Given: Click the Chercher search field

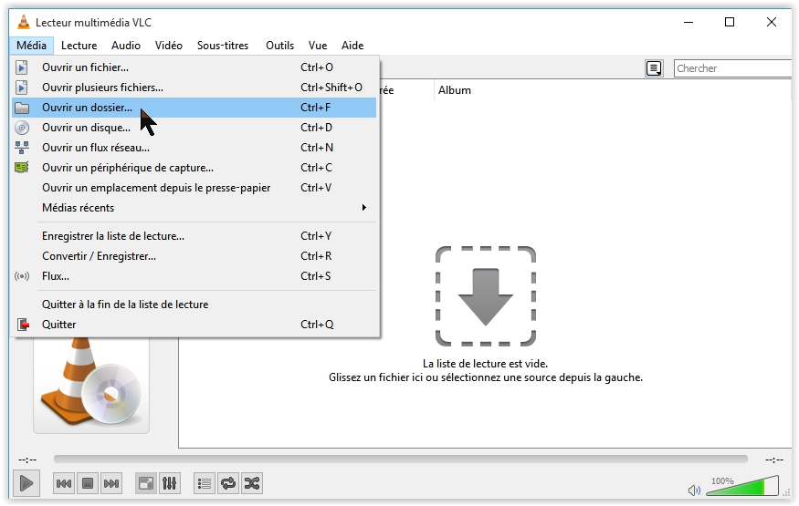Looking at the screenshot, I should pyautogui.click(x=732, y=68).
